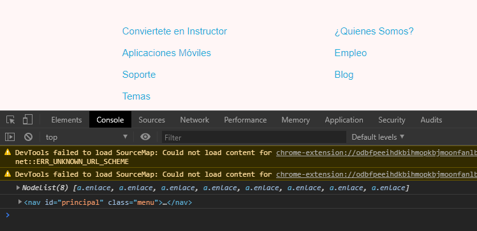Click the Aplicaciones Móviles link

pyautogui.click(x=166, y=53)
